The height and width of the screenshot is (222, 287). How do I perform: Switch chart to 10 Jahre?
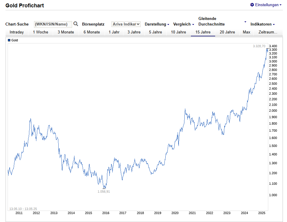click(x=179, y=32)
